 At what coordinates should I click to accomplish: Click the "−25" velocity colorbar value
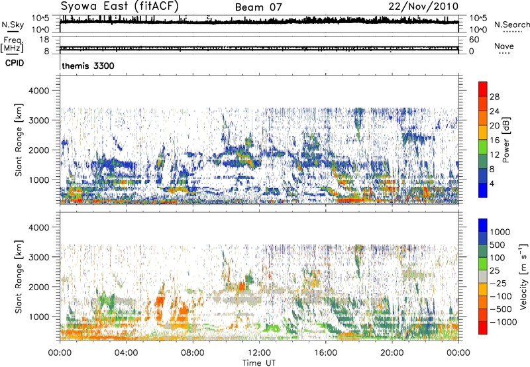click(x=498, y=284)
